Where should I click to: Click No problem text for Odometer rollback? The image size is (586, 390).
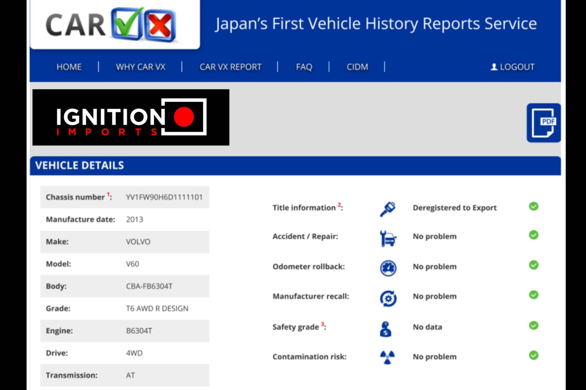pos(435,267)
